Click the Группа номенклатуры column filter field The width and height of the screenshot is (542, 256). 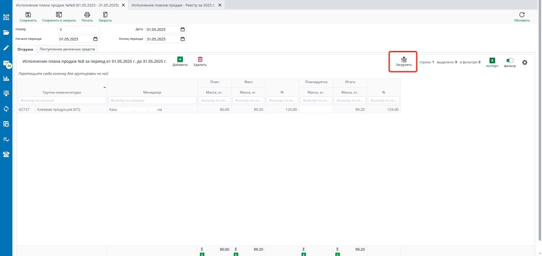tap(62, 100)
